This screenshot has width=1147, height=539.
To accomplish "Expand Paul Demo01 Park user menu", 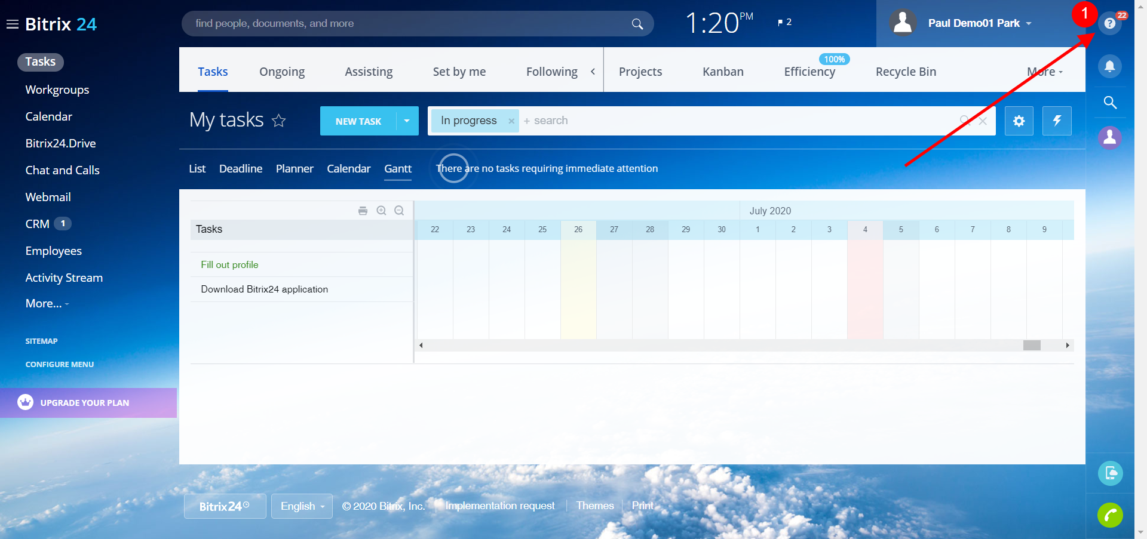I will pos(1029,24).
